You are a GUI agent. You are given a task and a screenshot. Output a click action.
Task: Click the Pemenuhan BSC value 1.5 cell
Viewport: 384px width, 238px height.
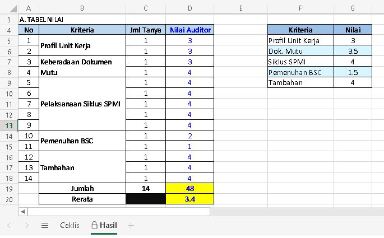[x=353, y=72]
